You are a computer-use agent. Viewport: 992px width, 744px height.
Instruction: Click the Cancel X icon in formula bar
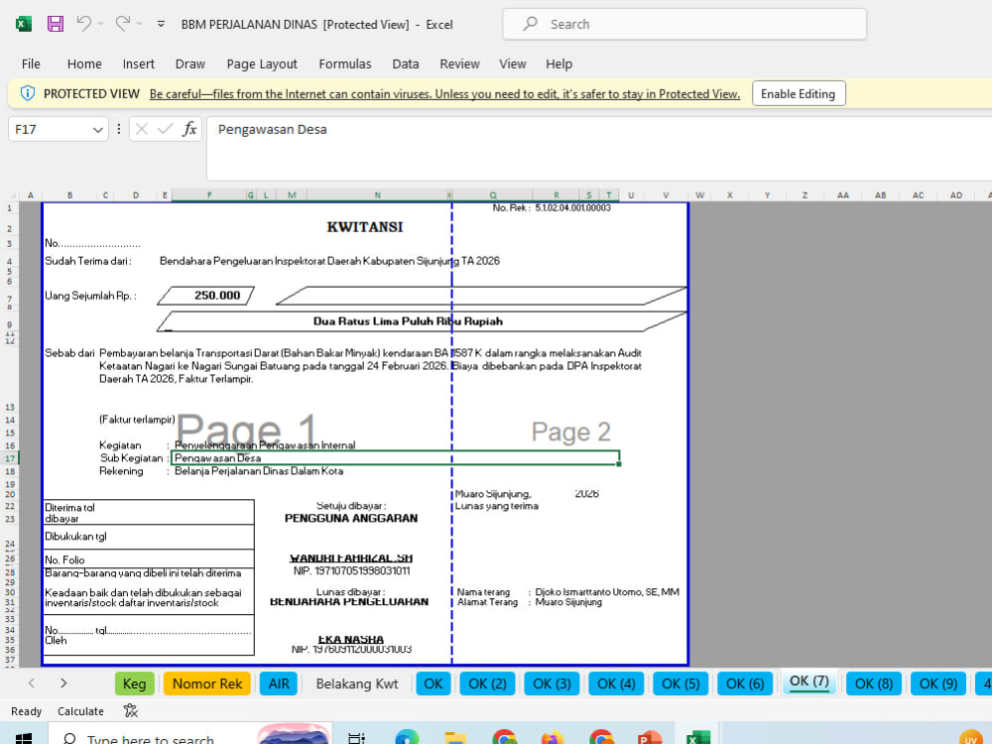[x=141, y=129]
